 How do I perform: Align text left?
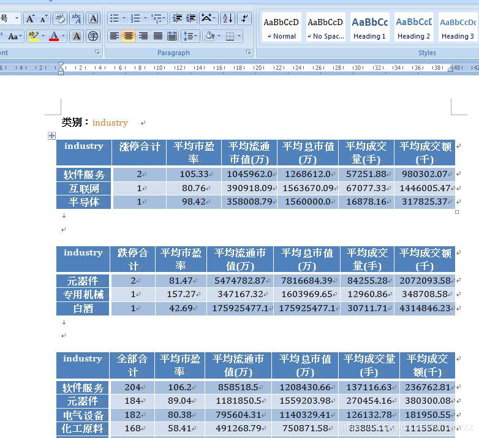point(115,36)
